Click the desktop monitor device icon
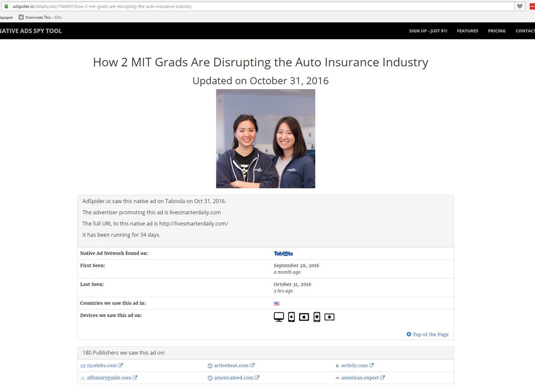 point(279,317)
